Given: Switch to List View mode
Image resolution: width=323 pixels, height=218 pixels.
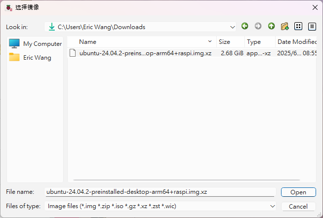Looking at the screenshot, I should [298, 26].
